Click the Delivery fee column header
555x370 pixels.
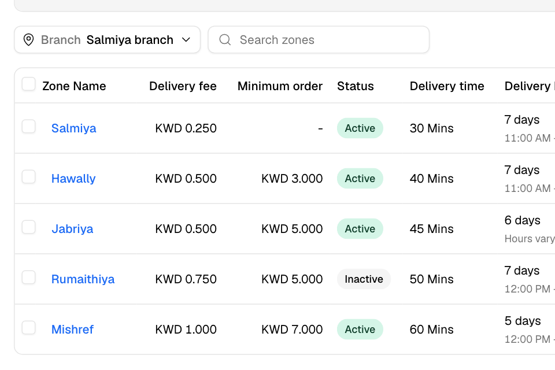coord(183,86)
